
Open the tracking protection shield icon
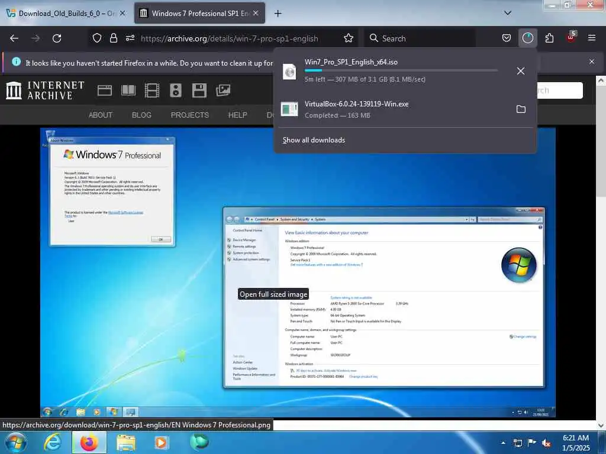point(97,38)
